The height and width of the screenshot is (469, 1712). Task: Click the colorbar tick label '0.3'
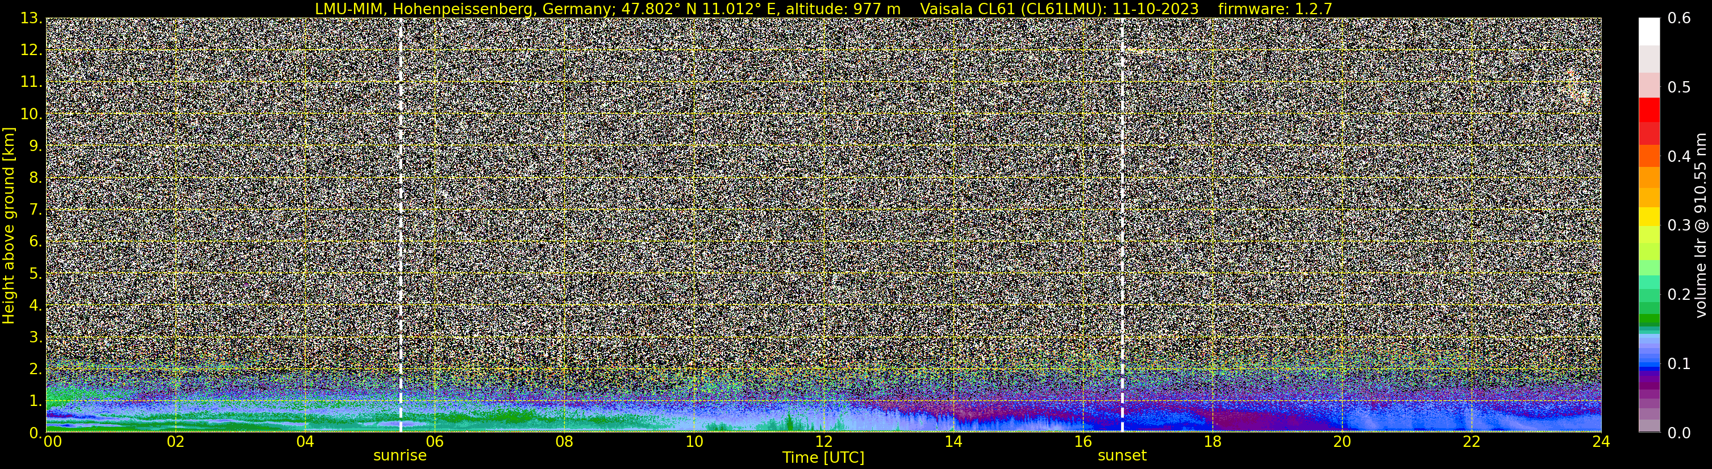1680,225
